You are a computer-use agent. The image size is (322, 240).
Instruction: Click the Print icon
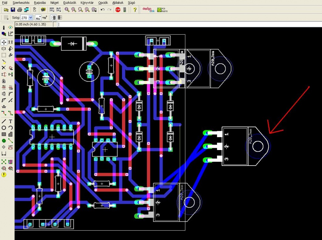(x=19, y=10)
